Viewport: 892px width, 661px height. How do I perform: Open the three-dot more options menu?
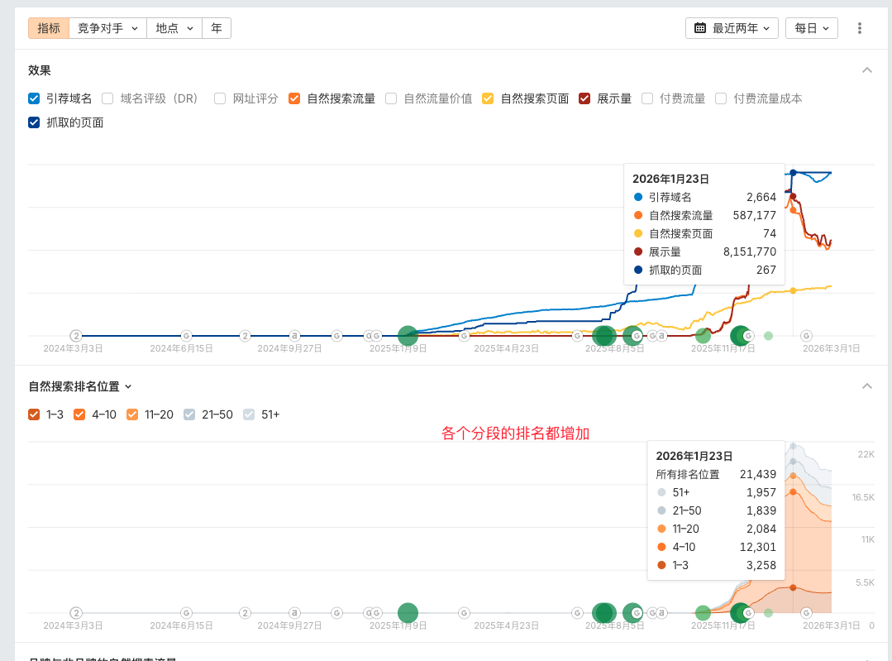coord(860,28)
